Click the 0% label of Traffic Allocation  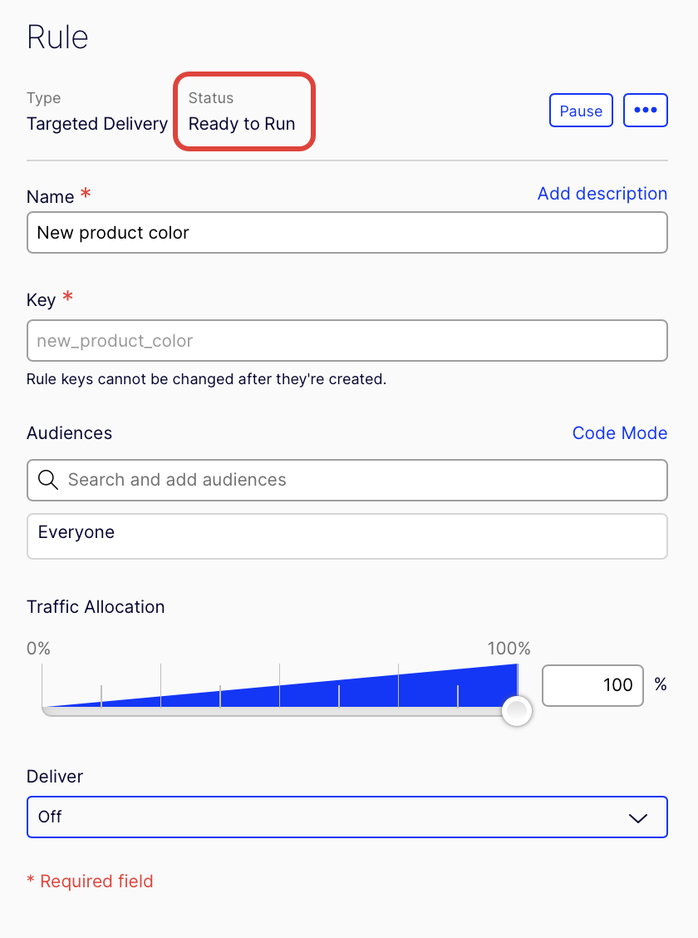tap(39, 649)
